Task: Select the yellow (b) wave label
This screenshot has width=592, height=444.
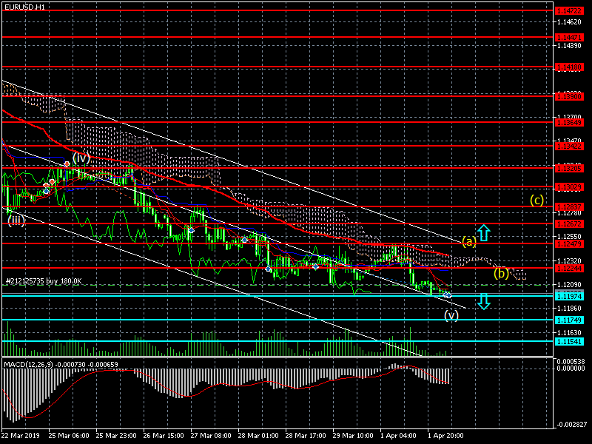Action: point(501,273)
